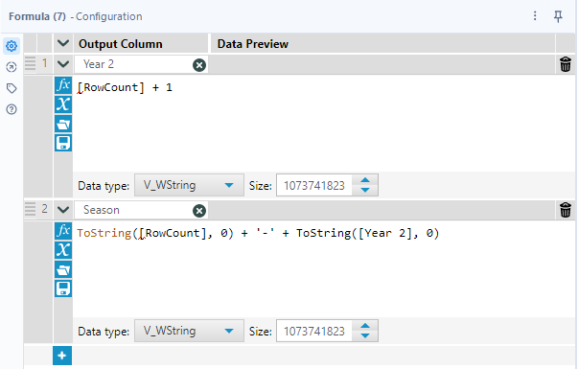Clear the Year 2 output column name
The width and height of the screenshot is (578, 369).
click(x=199, y=65)
